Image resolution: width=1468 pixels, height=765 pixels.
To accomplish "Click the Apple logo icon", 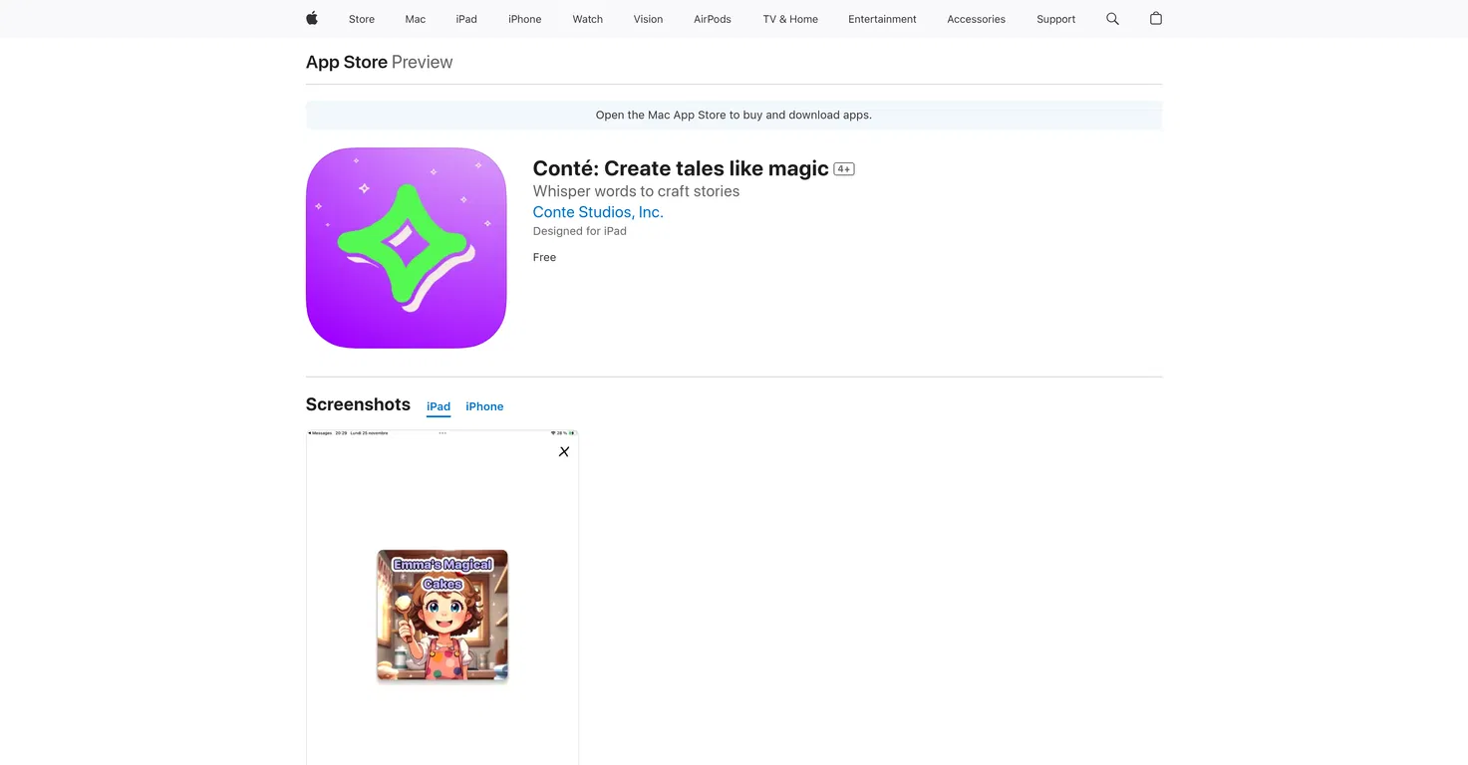I will click(312, 18).
